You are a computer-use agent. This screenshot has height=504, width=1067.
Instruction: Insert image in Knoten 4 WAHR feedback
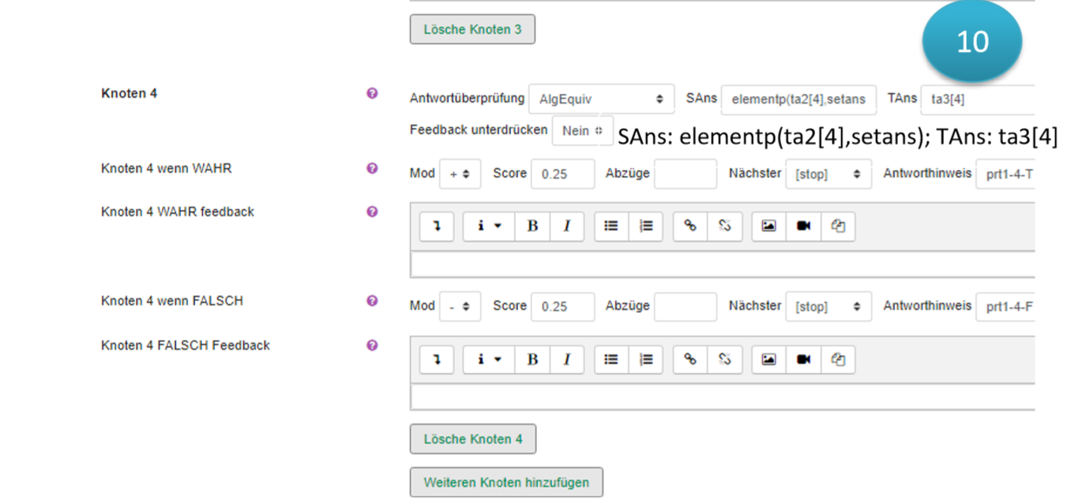click(768, 226)
